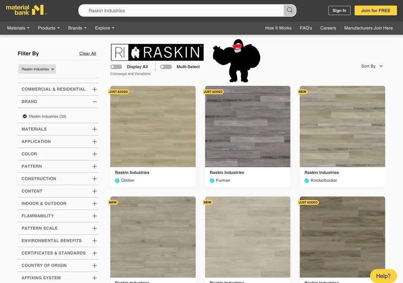Click inside the search input field

point(179,10)
